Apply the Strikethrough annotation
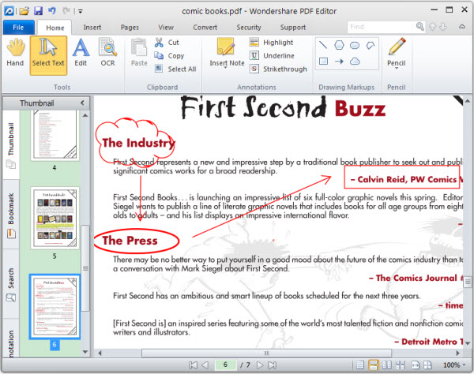This screenshot has height=374, width=474. pyautogui.click(x=278, y=69)
